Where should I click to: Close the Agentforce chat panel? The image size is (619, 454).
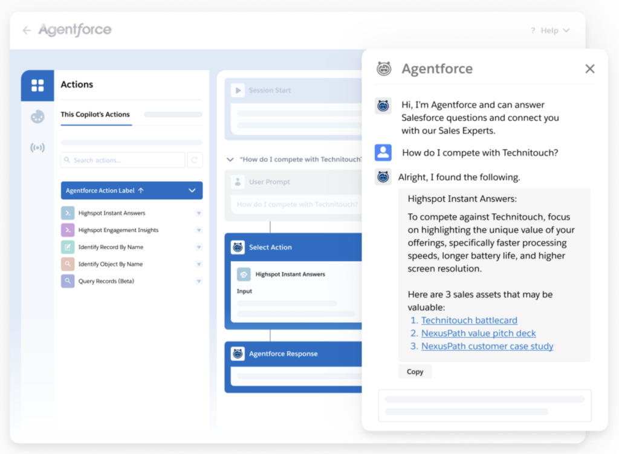(590, 69)
